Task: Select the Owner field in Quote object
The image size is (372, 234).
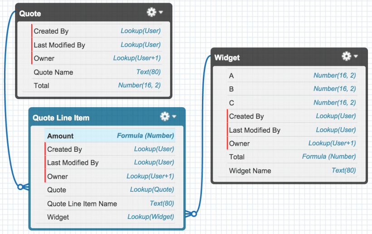Action: tap(44, 58)
